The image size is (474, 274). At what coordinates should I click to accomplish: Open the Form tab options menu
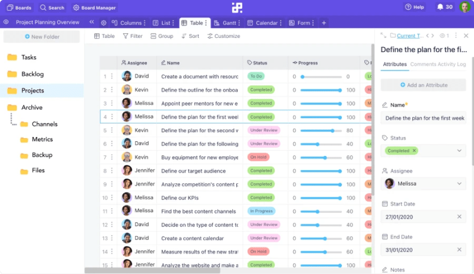(x=313, y=23)
